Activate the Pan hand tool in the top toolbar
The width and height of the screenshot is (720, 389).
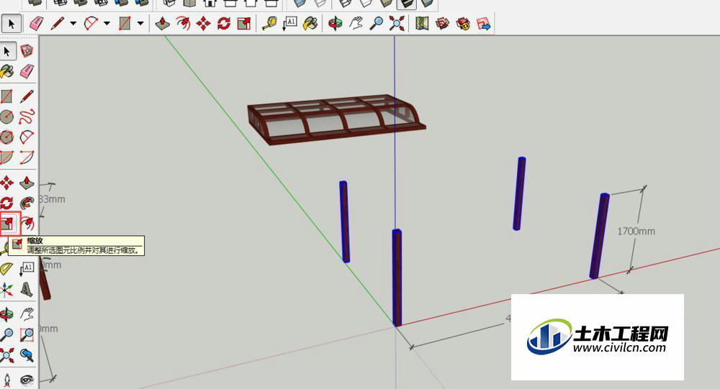(356, 24)
